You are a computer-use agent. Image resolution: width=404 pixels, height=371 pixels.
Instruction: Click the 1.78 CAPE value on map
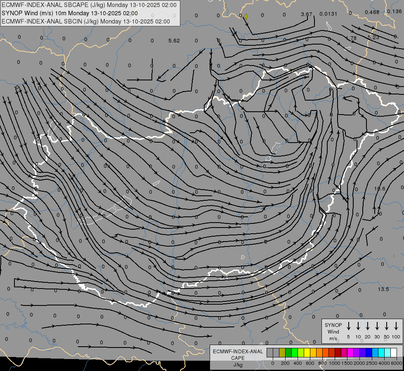(351, 38)
